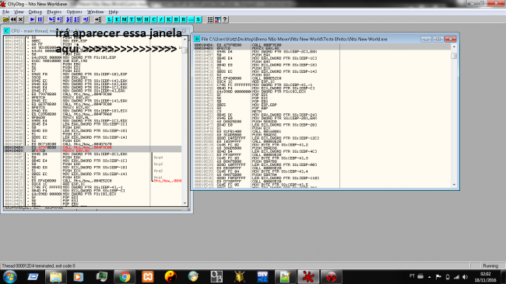Viewport: 506px width, 284px height.
Task: Close the File Nto New World.exe window
Action: point(451,39)
